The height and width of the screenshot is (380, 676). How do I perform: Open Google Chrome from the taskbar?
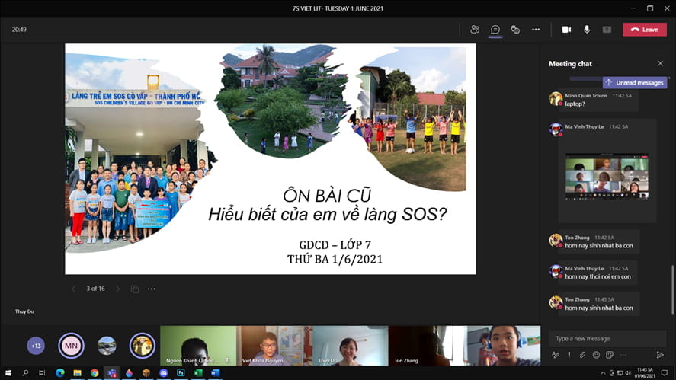[x=95, y=372]
